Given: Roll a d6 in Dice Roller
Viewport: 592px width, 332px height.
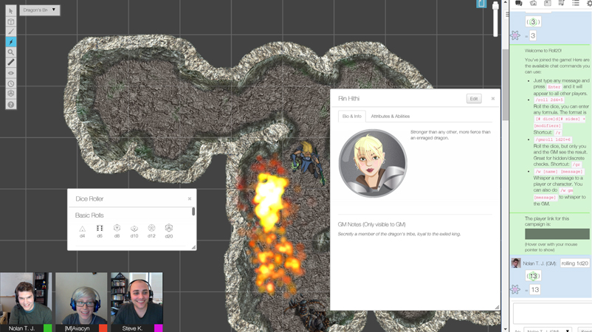Looking at the screenshot, I should click(x=100, y=231).
